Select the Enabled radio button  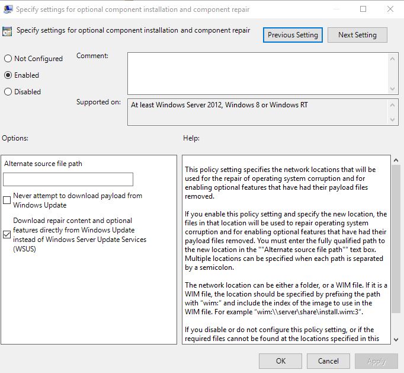point(8,75)
